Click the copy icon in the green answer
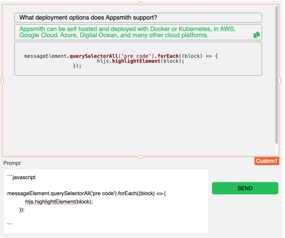285x238 pixels. coord(257,35)
